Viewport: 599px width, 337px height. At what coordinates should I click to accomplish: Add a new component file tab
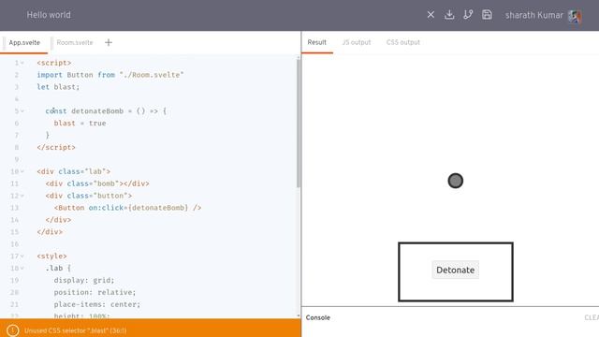(109, 42)
